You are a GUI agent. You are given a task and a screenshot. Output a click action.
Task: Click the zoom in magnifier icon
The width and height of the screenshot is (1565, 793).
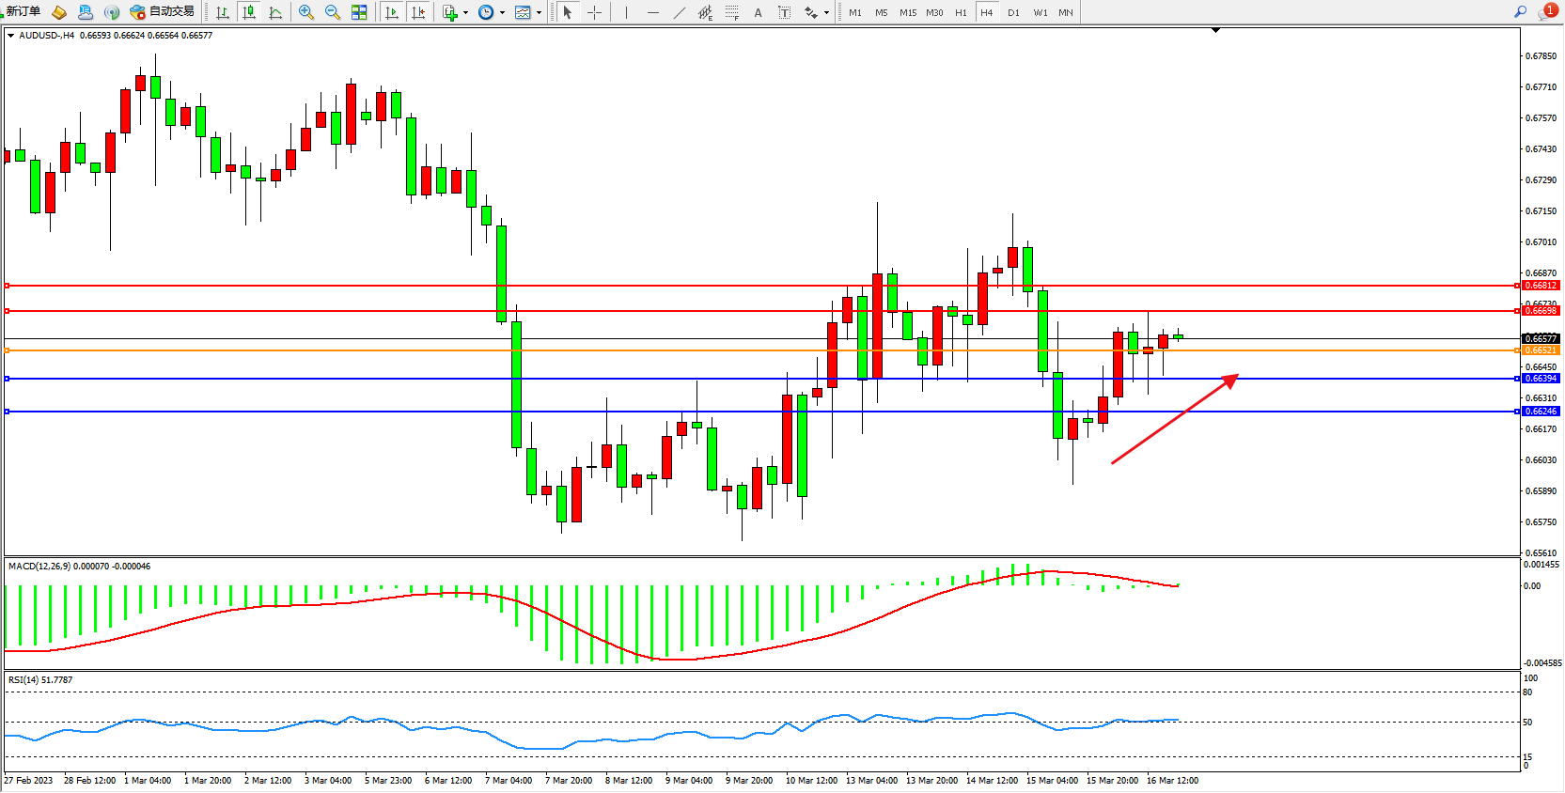coord(306,12)
